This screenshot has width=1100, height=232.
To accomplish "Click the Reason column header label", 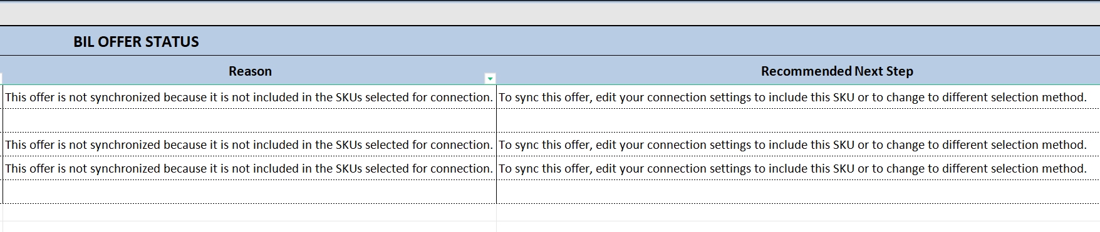I will coord(250,71).
